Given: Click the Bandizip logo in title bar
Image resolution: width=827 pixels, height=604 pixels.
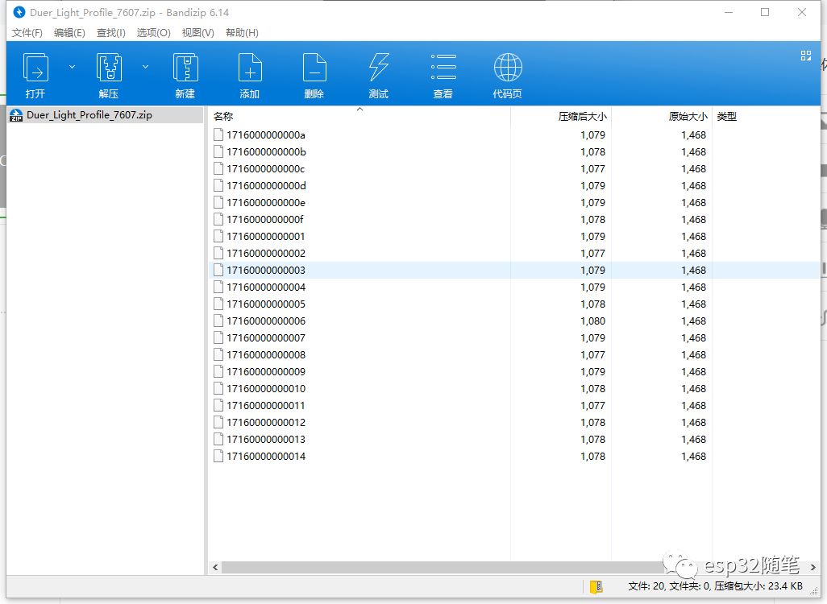Looking at the screenshot, I should (x=19, y=12).
